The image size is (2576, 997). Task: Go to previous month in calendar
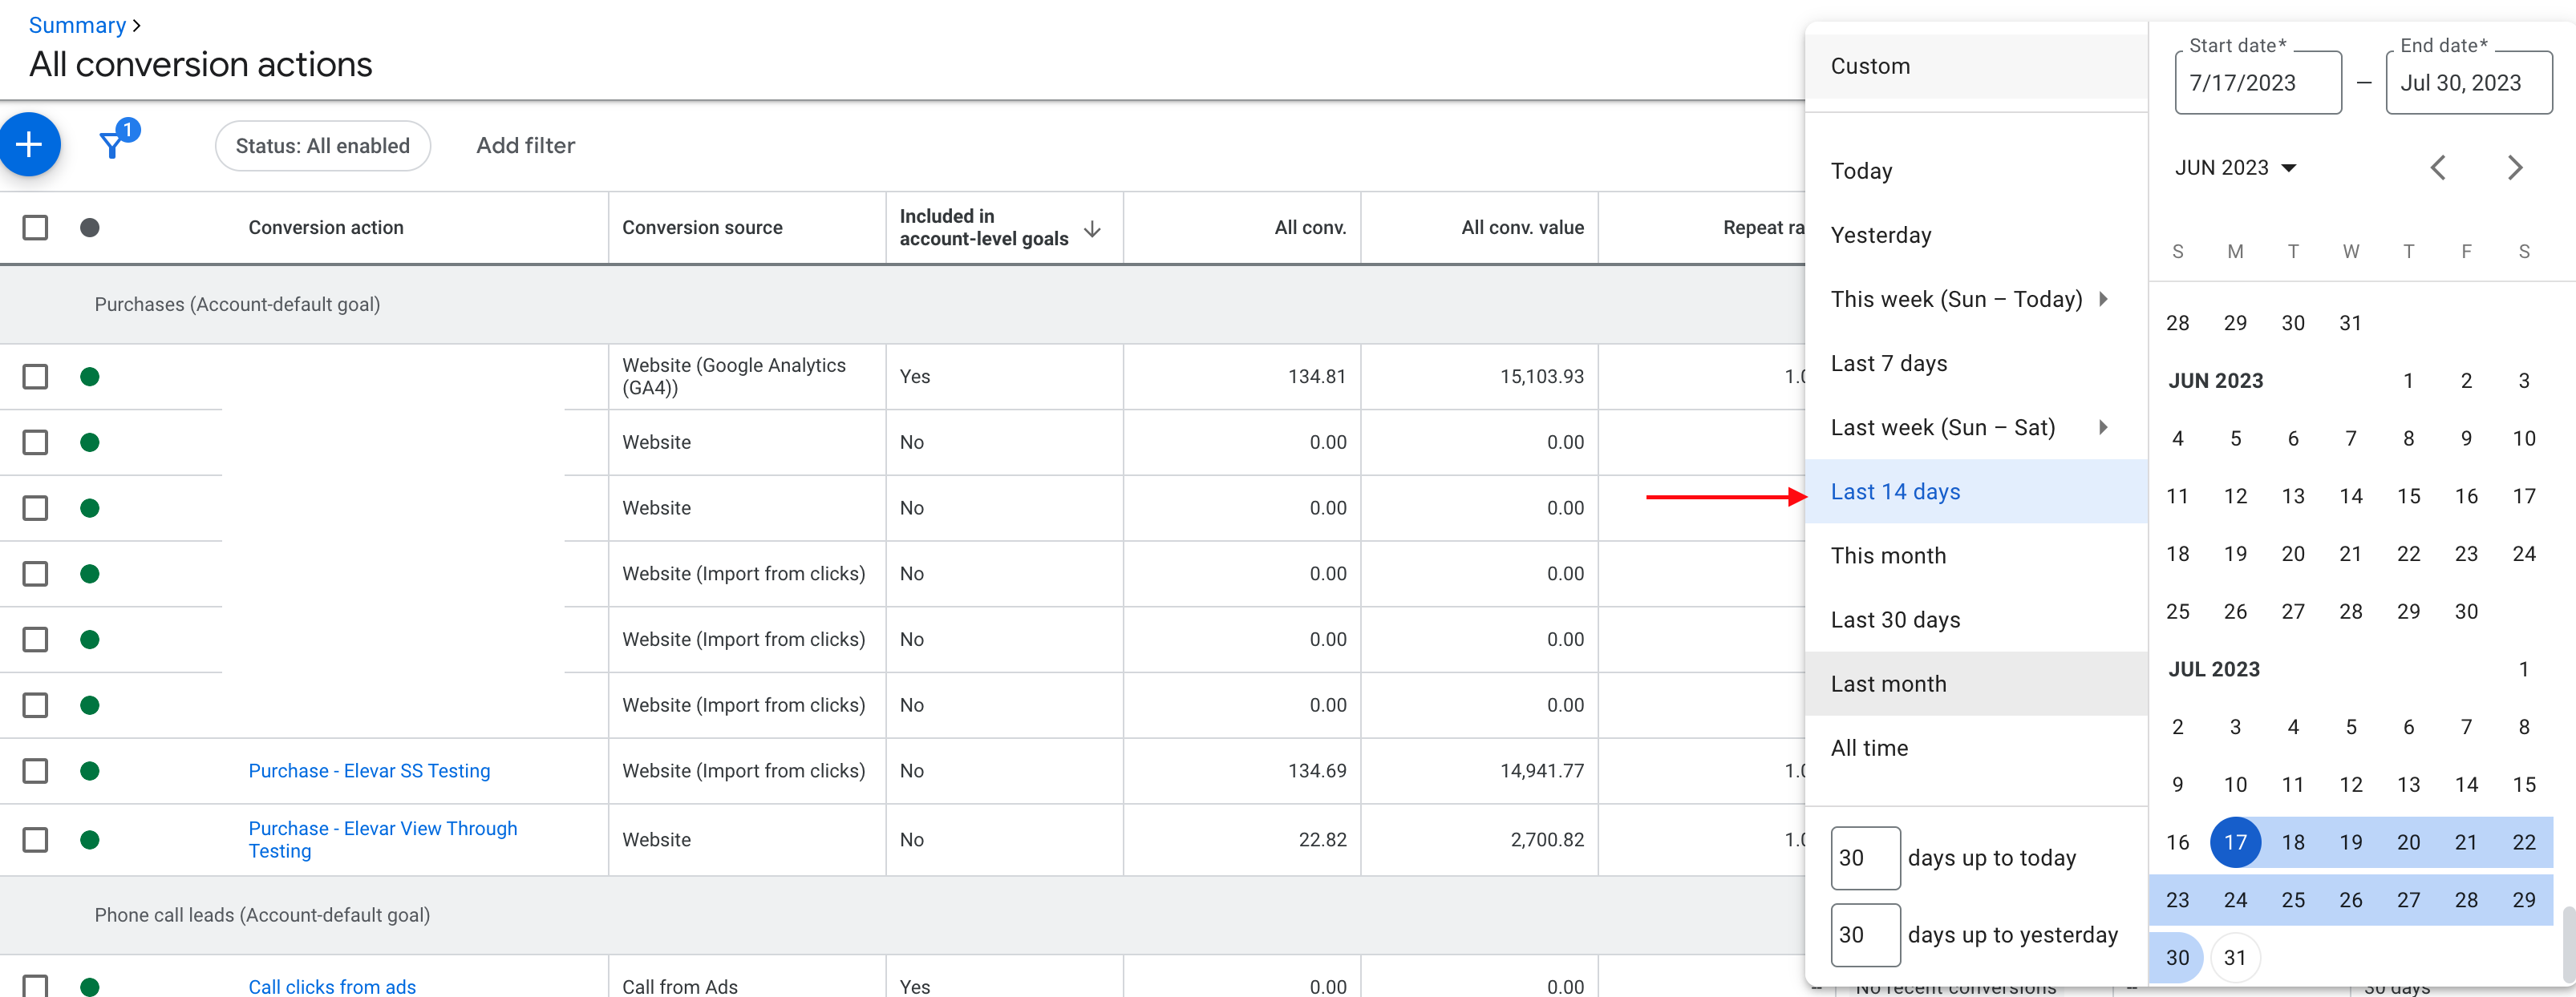tap(2438, 168)
